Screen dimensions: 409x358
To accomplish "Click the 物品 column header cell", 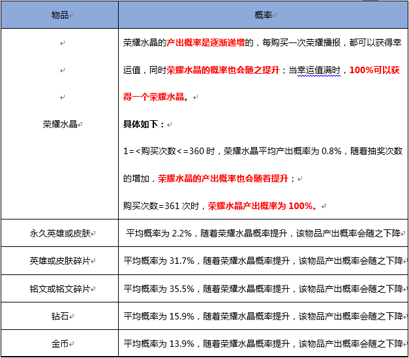I will (61, 14).
